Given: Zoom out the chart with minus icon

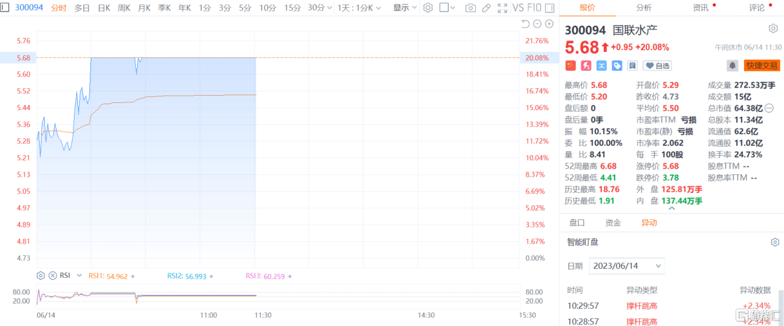Looking at the screenshot, I should click(x=537, y=24).
